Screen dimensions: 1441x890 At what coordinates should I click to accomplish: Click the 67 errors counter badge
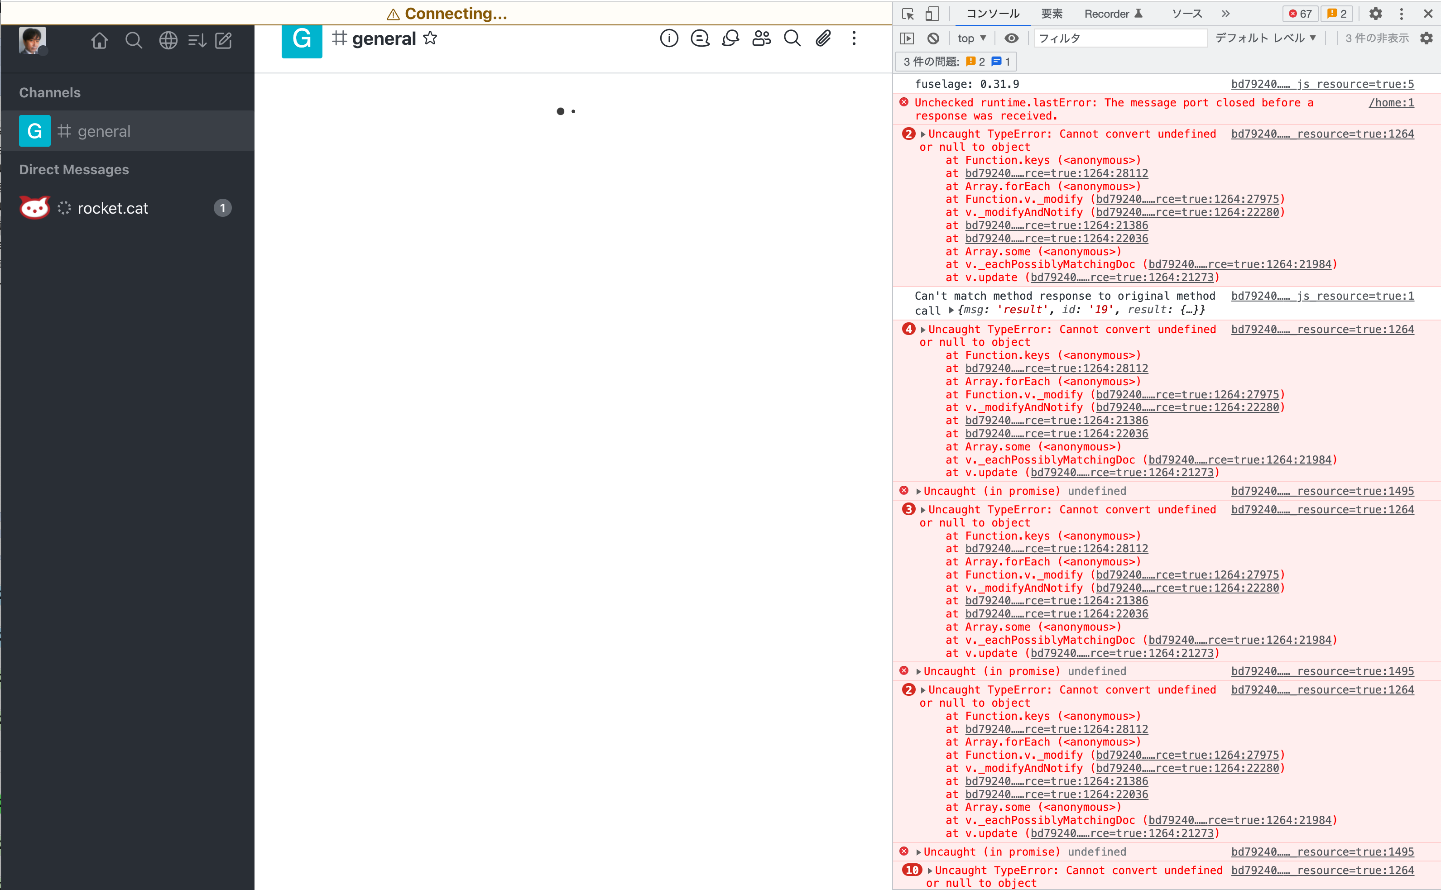(x=1301, y=14)
